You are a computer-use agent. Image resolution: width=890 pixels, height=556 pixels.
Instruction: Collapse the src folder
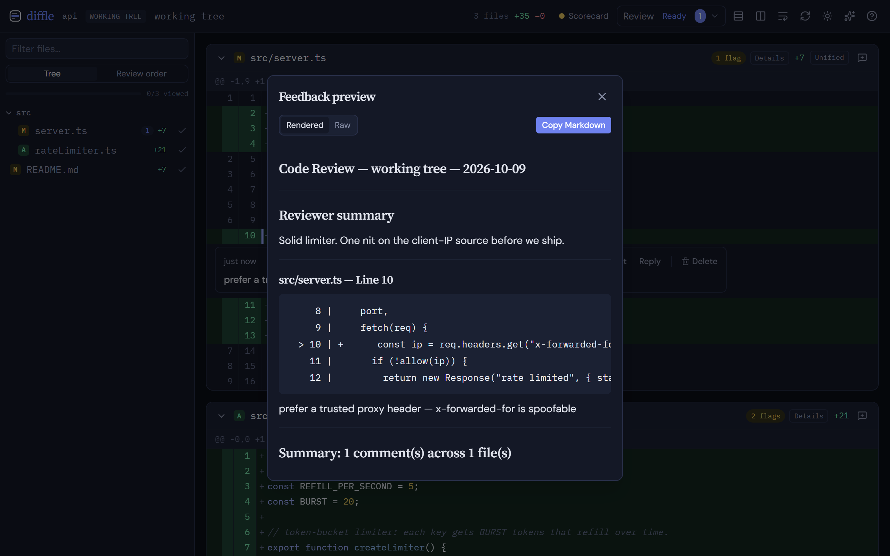pos(9,113)
